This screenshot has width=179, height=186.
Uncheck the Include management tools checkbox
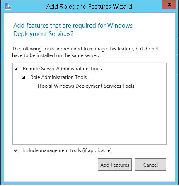tap(15, 150)
